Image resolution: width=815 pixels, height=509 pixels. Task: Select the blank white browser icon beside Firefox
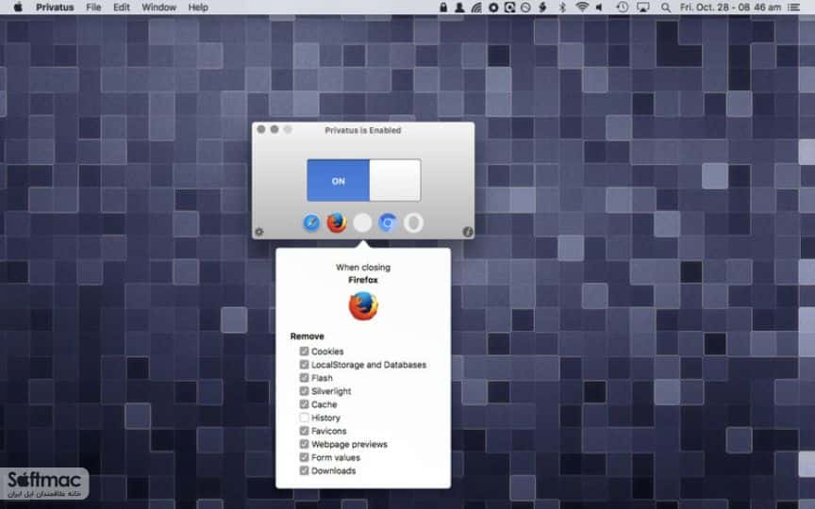[x=362, y=223]
